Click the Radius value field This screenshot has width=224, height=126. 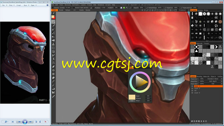[103, 8]
